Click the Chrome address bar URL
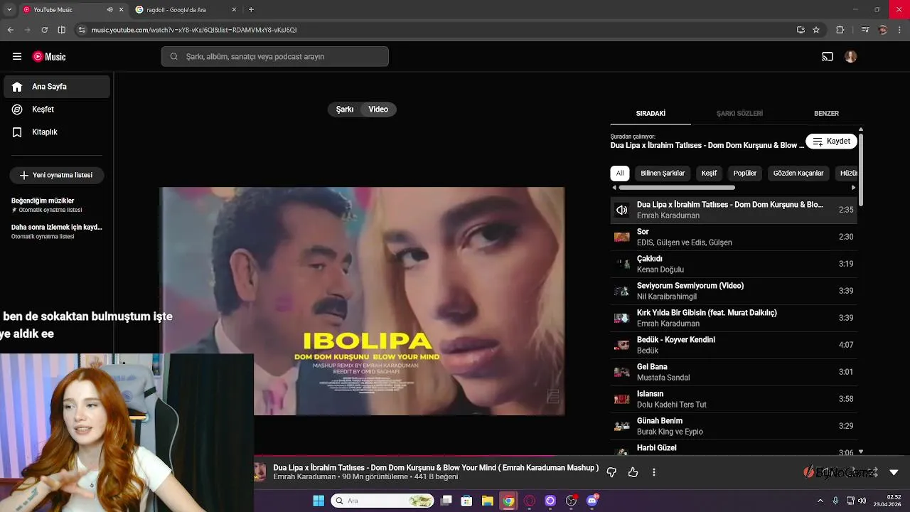 point(194,30)
